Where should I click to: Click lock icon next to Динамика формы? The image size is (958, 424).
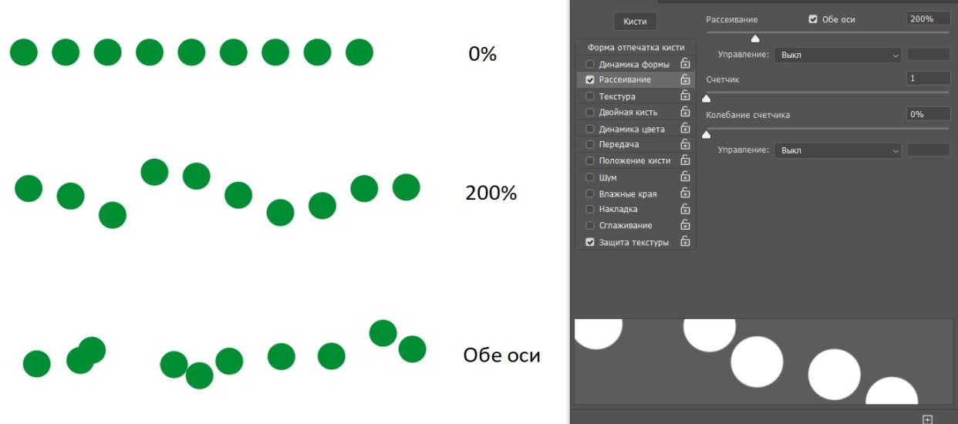(x=684, y=64)
